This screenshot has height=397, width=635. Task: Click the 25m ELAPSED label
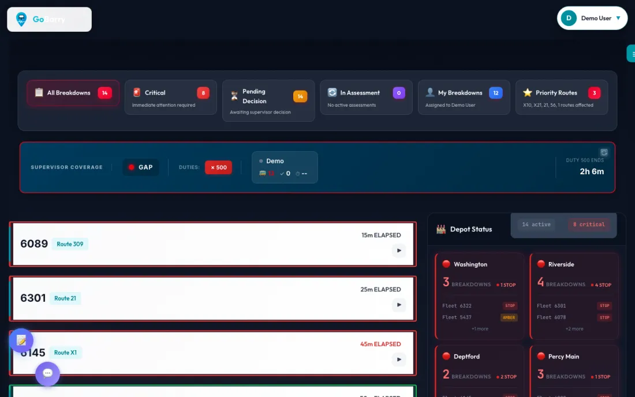click(380, 289)
